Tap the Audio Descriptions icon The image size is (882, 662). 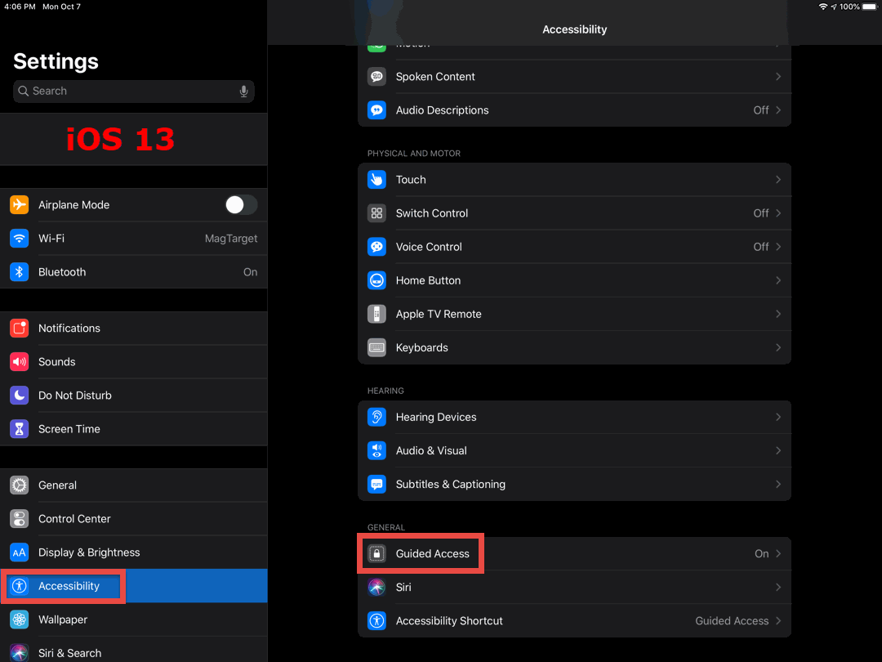[x=376, y=110]
